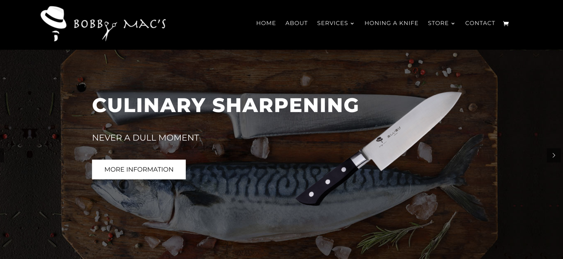Click the More Information button
Screen dimensions: 563x259
(139, 169)
